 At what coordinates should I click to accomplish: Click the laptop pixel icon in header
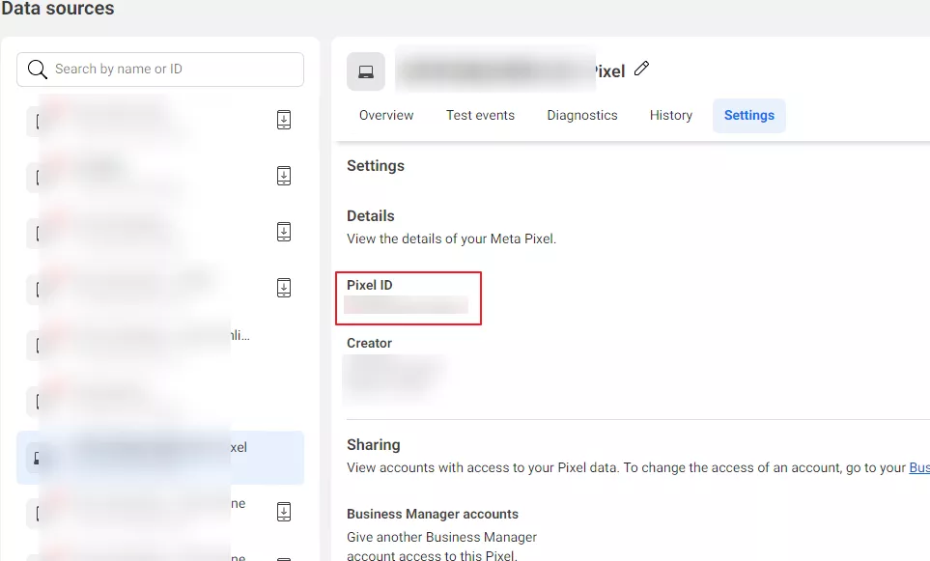click(x=366, y=71)
